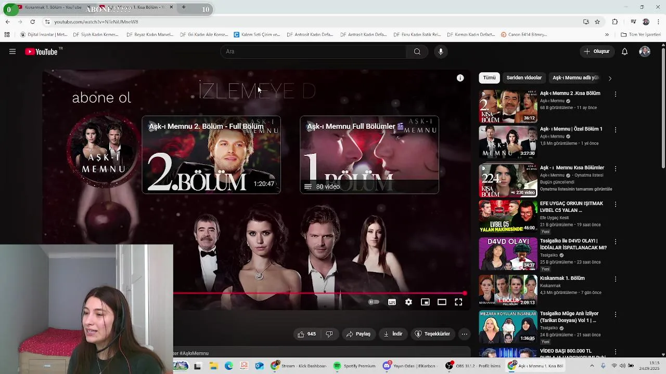Enter fullscreen in the video player
Screen dimensions: 666x374
(x=458, y=302)
